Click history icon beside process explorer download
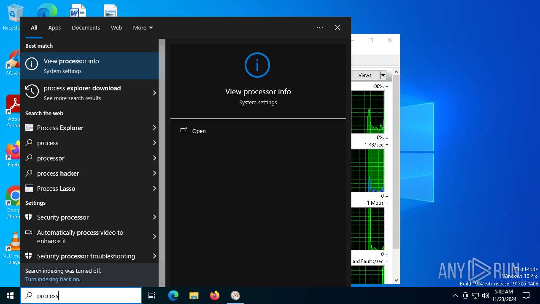The height and width of the screenshot is (304, 540). (x=32, y=91)
